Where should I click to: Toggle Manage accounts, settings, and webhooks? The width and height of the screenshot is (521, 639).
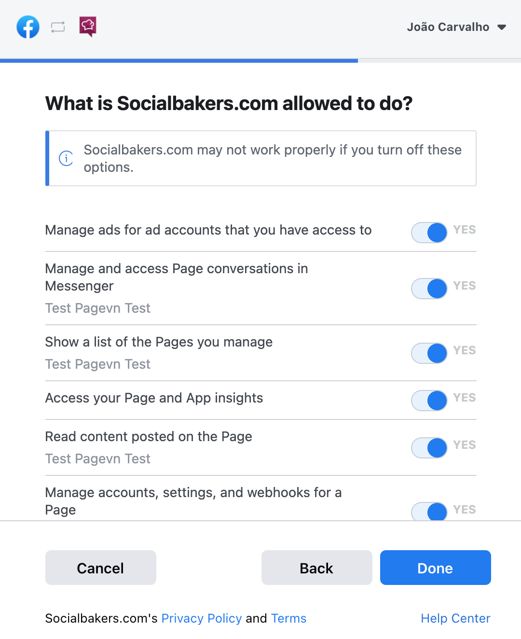429,512
